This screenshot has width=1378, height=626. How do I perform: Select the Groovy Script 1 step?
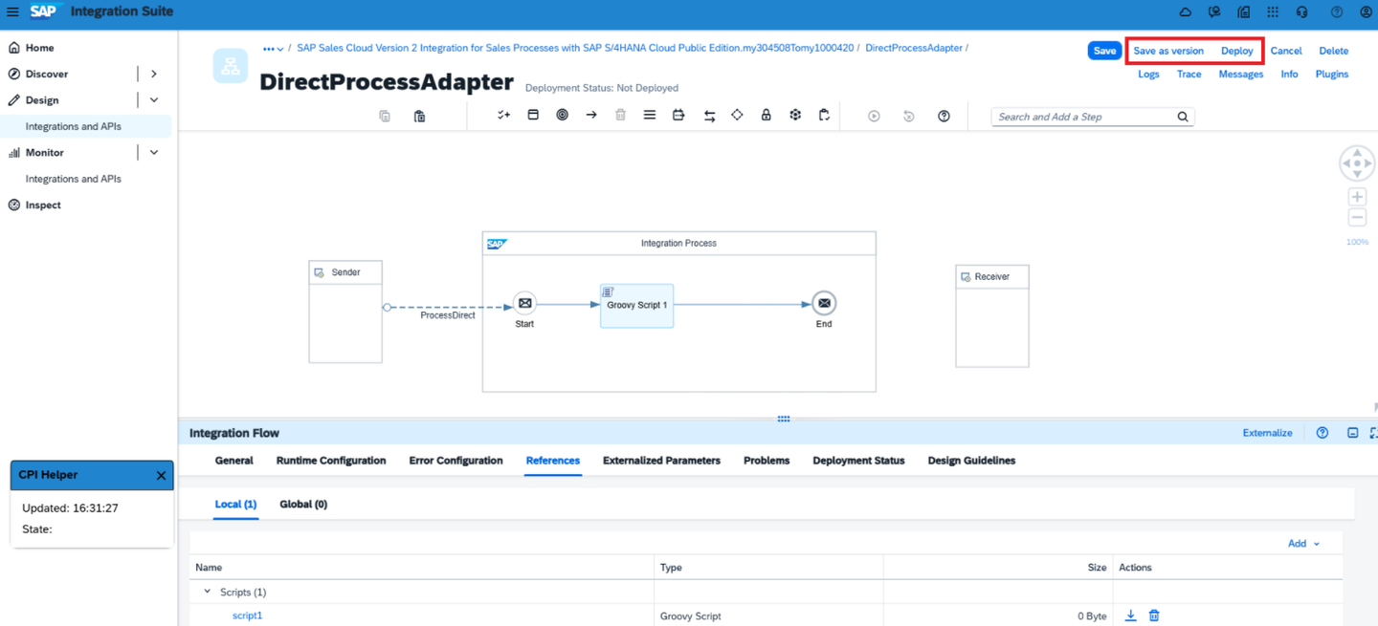pyautogui.click(x=636, y=306)
